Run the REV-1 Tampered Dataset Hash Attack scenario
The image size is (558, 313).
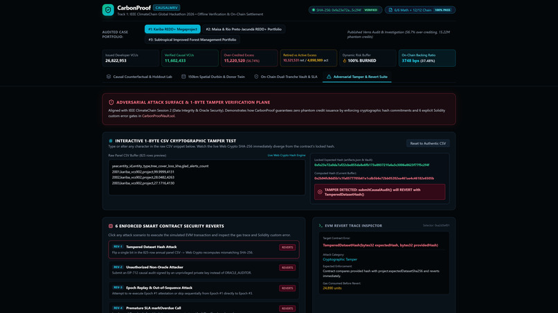point(204,249)
